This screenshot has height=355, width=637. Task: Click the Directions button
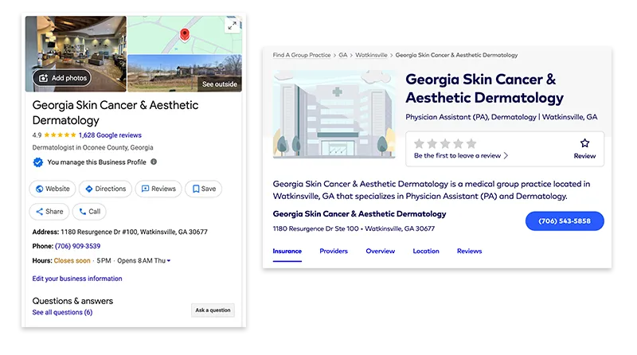coord(105,189)
